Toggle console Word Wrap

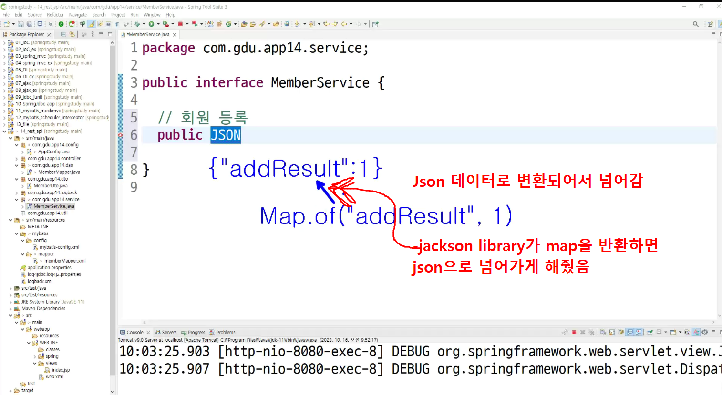pyautogui.click(x=620, y=332)
